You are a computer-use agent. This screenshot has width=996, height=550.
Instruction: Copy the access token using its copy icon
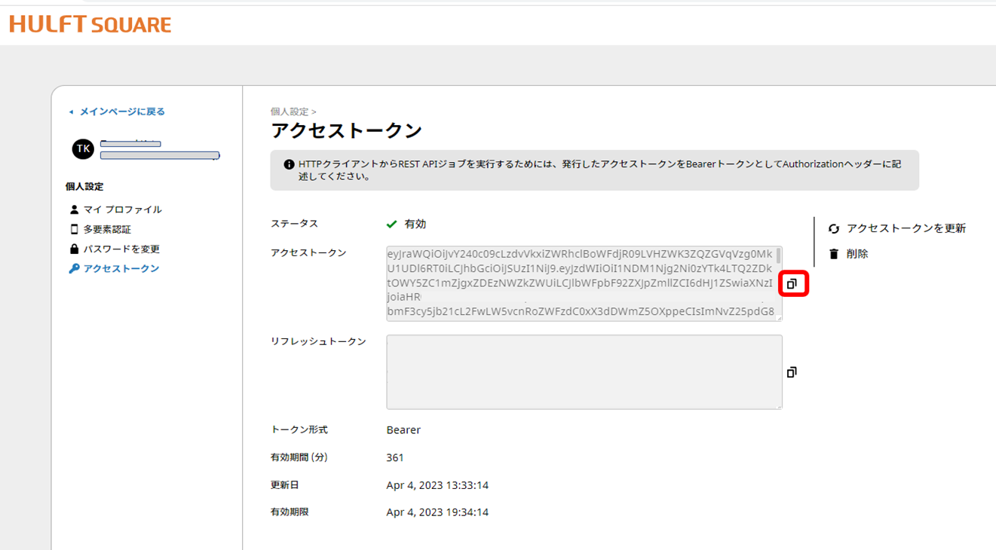coord(794,285)
